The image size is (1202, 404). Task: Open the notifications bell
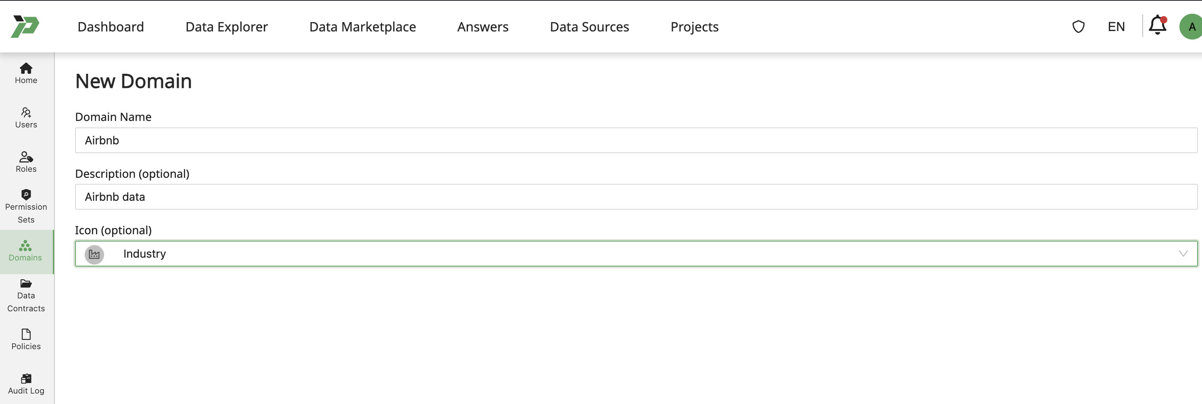coord(1156,27)
